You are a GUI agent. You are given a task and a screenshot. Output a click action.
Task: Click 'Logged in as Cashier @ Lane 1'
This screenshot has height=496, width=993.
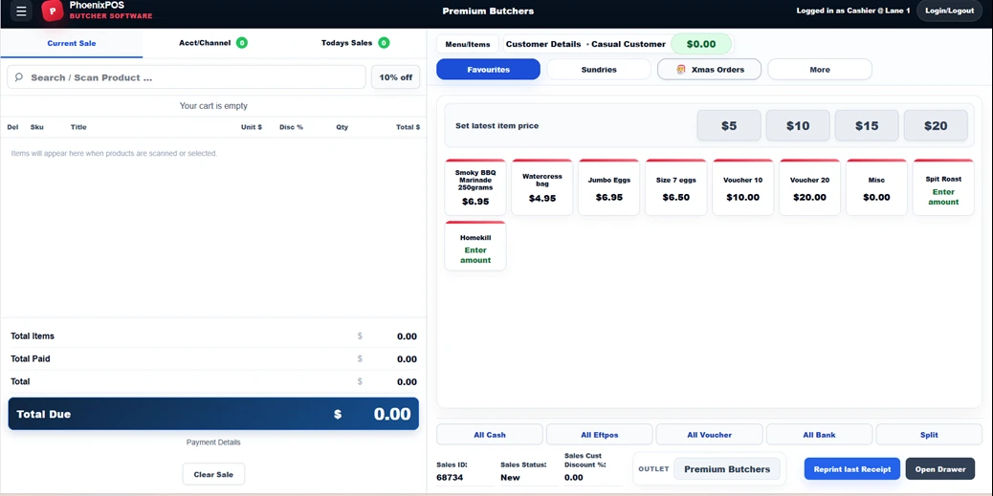pos(853,11)
